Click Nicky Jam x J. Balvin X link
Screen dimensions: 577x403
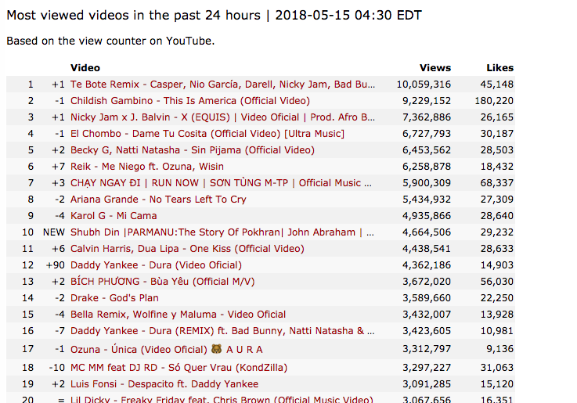[222, 117]
